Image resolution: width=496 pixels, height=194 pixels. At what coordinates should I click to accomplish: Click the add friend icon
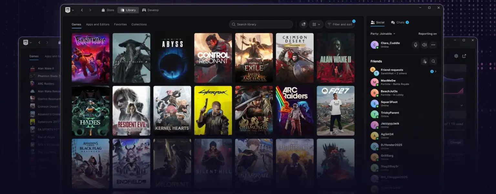point(425,61)
